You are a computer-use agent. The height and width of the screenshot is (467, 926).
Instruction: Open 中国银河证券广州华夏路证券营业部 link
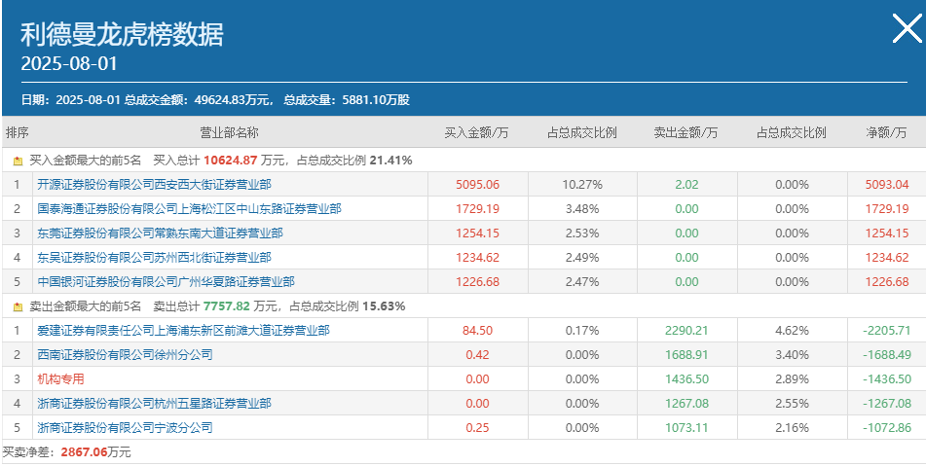tap(166, 281)
